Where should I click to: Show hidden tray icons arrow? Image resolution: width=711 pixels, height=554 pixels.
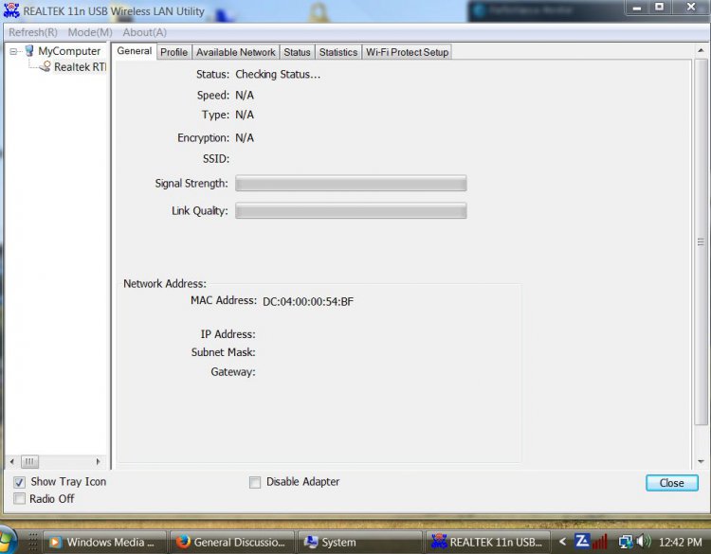coord(563,542)
